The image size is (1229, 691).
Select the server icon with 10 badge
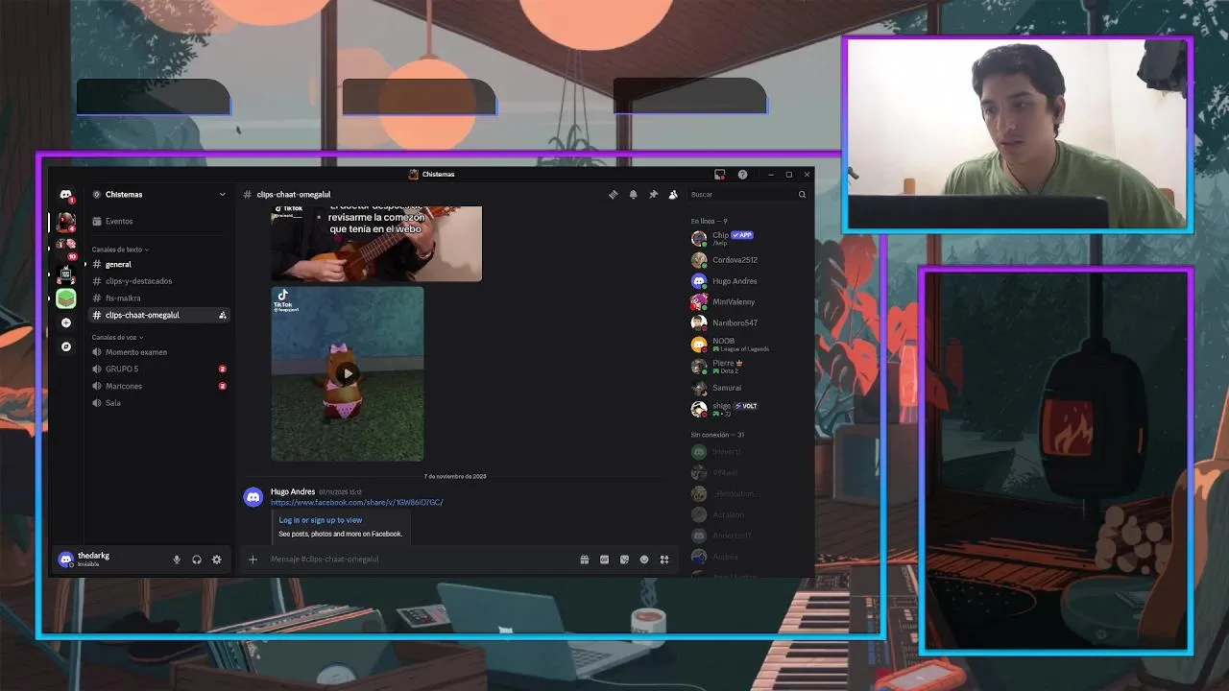click(65, 248)
